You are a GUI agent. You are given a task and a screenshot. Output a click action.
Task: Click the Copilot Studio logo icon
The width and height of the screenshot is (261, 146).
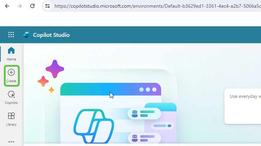pos(26,35)
